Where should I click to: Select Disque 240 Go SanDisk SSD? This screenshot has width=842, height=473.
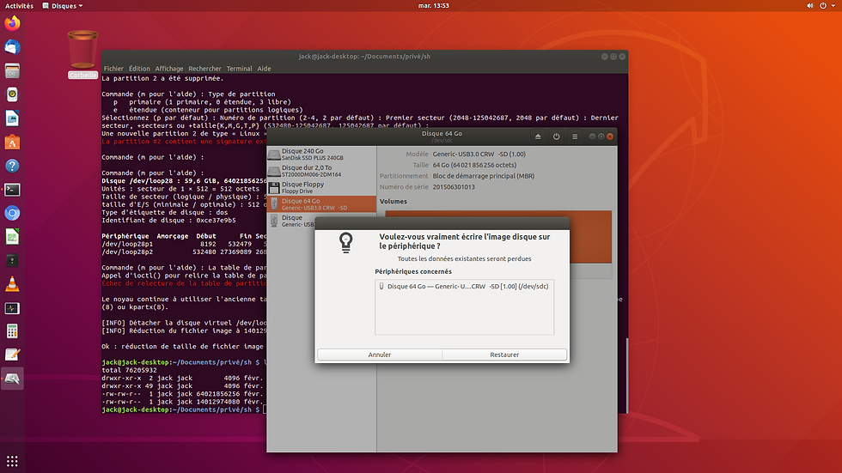(321, 155)
